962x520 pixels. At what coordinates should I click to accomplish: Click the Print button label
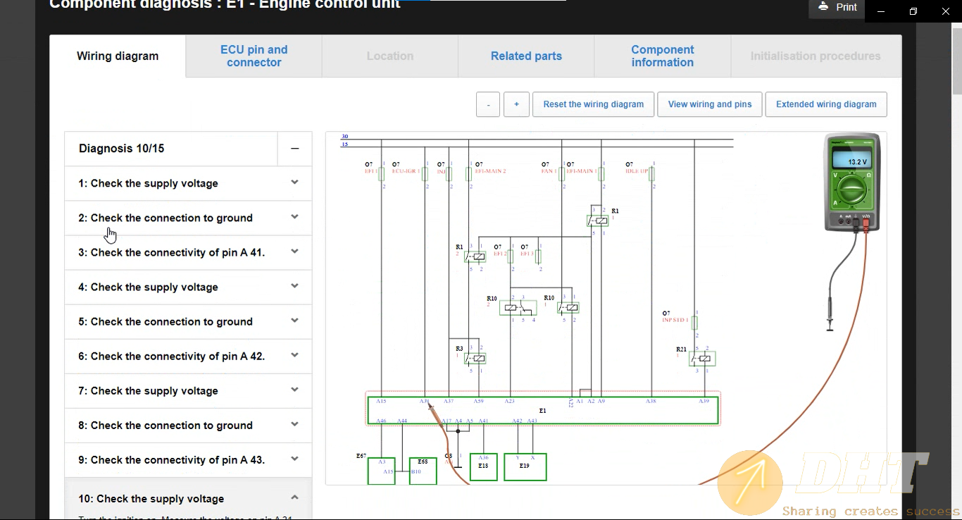point(847,7)
